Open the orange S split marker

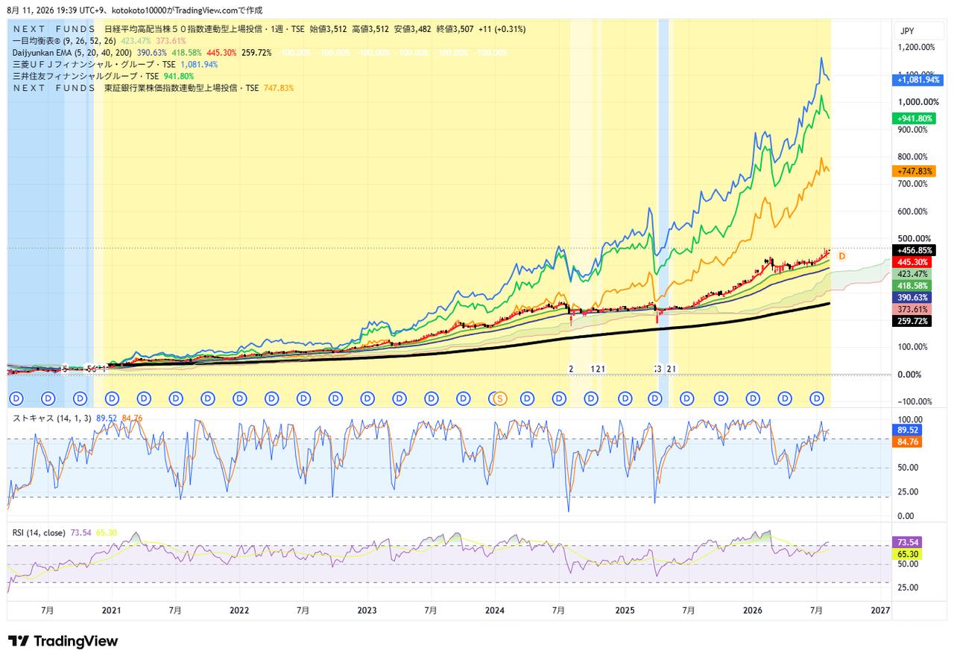click(501, 398)
